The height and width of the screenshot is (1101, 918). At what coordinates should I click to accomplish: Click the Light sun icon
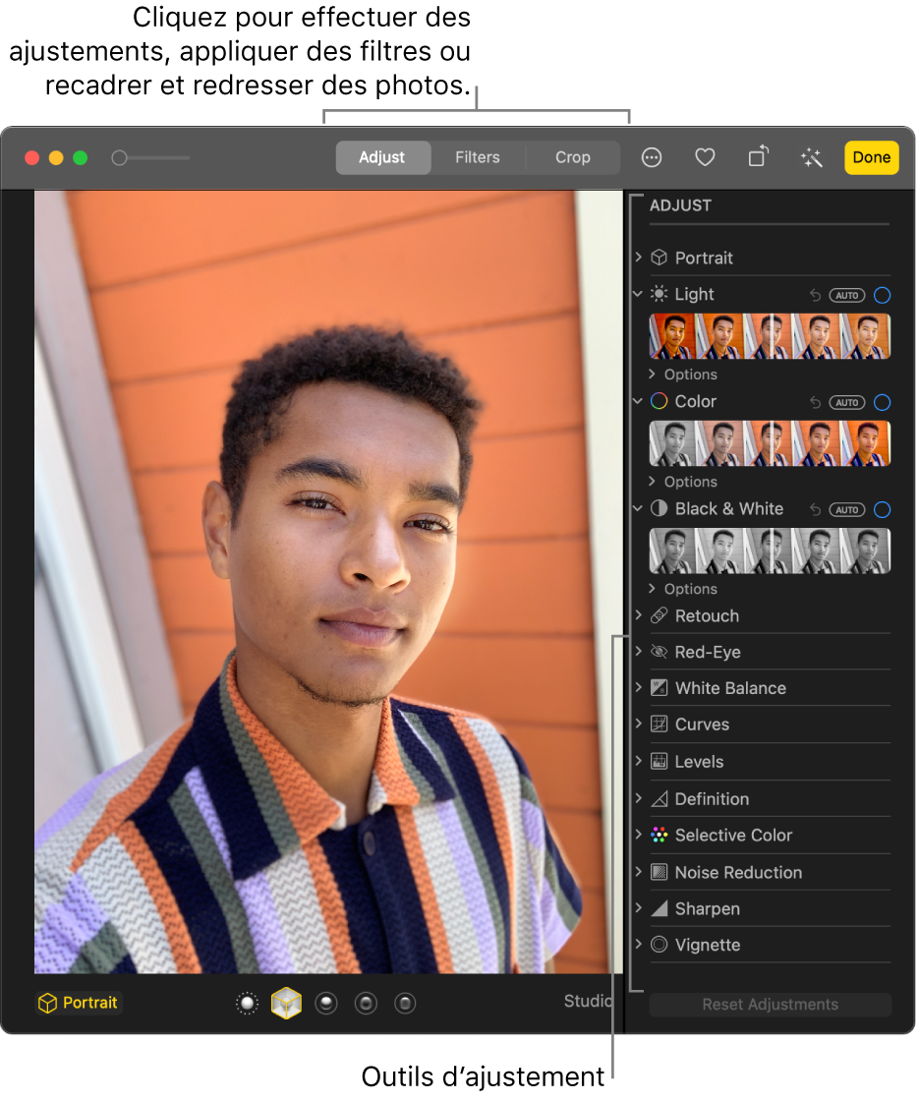tap(660, 294)
